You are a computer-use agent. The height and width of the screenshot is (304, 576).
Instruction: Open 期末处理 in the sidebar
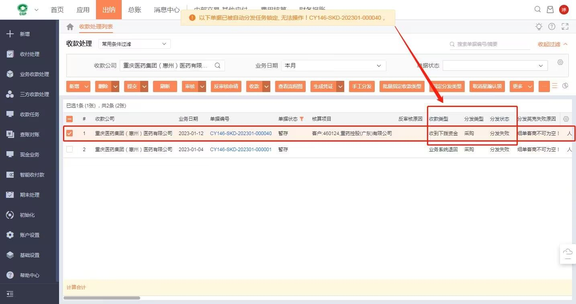coord(29,195)
